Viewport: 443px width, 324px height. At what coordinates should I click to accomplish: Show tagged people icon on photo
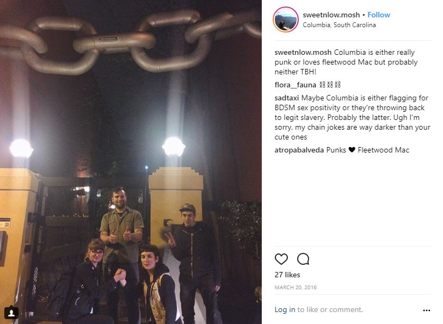tap(11, 313)
